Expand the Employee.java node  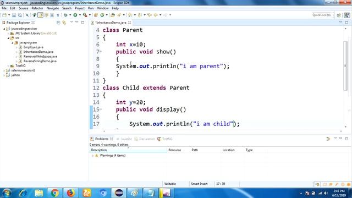(16, 47)
